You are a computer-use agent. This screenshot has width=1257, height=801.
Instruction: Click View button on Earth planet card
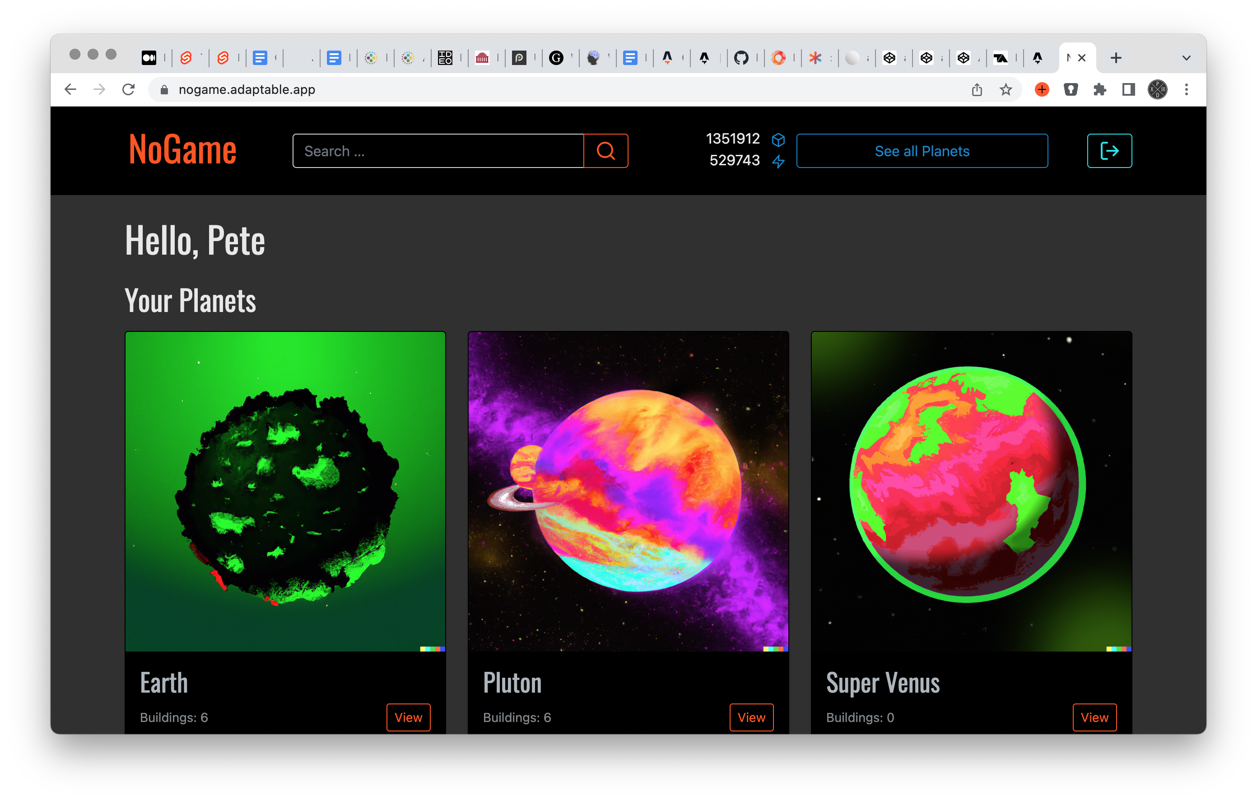click(x=408, y=717)
